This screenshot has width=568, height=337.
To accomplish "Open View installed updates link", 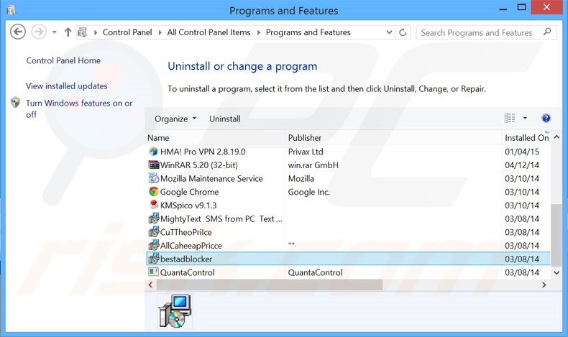I will pos(67,86).
